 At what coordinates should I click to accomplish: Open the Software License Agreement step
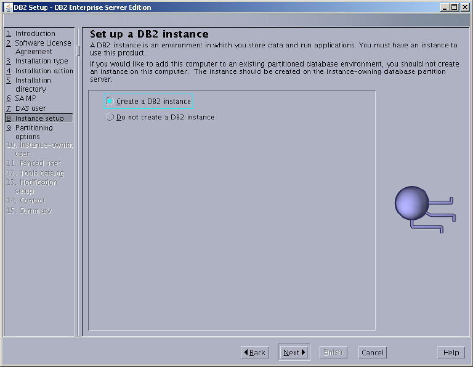(39, 47)
